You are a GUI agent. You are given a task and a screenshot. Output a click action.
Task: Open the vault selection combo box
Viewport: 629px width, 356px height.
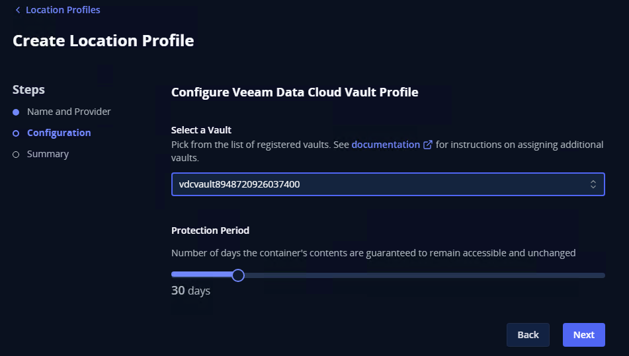pos(388,184)
